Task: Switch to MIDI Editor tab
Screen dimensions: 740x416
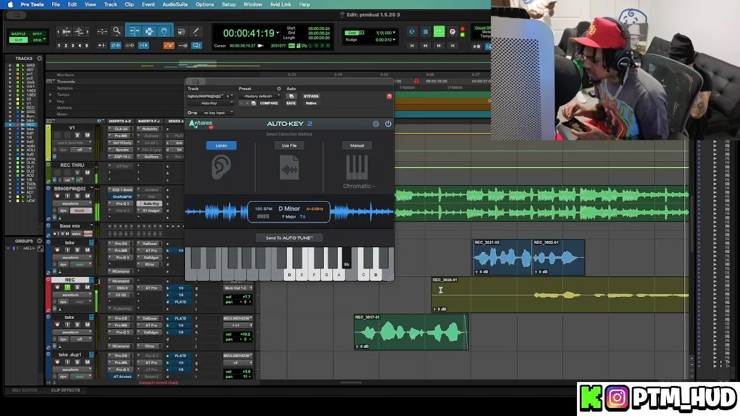Action: click(x=24, y=390)
